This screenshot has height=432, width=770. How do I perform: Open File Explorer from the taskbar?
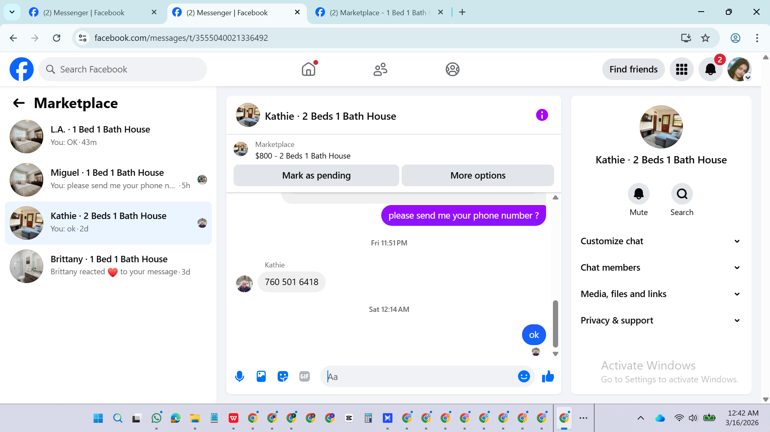point(195,418)
